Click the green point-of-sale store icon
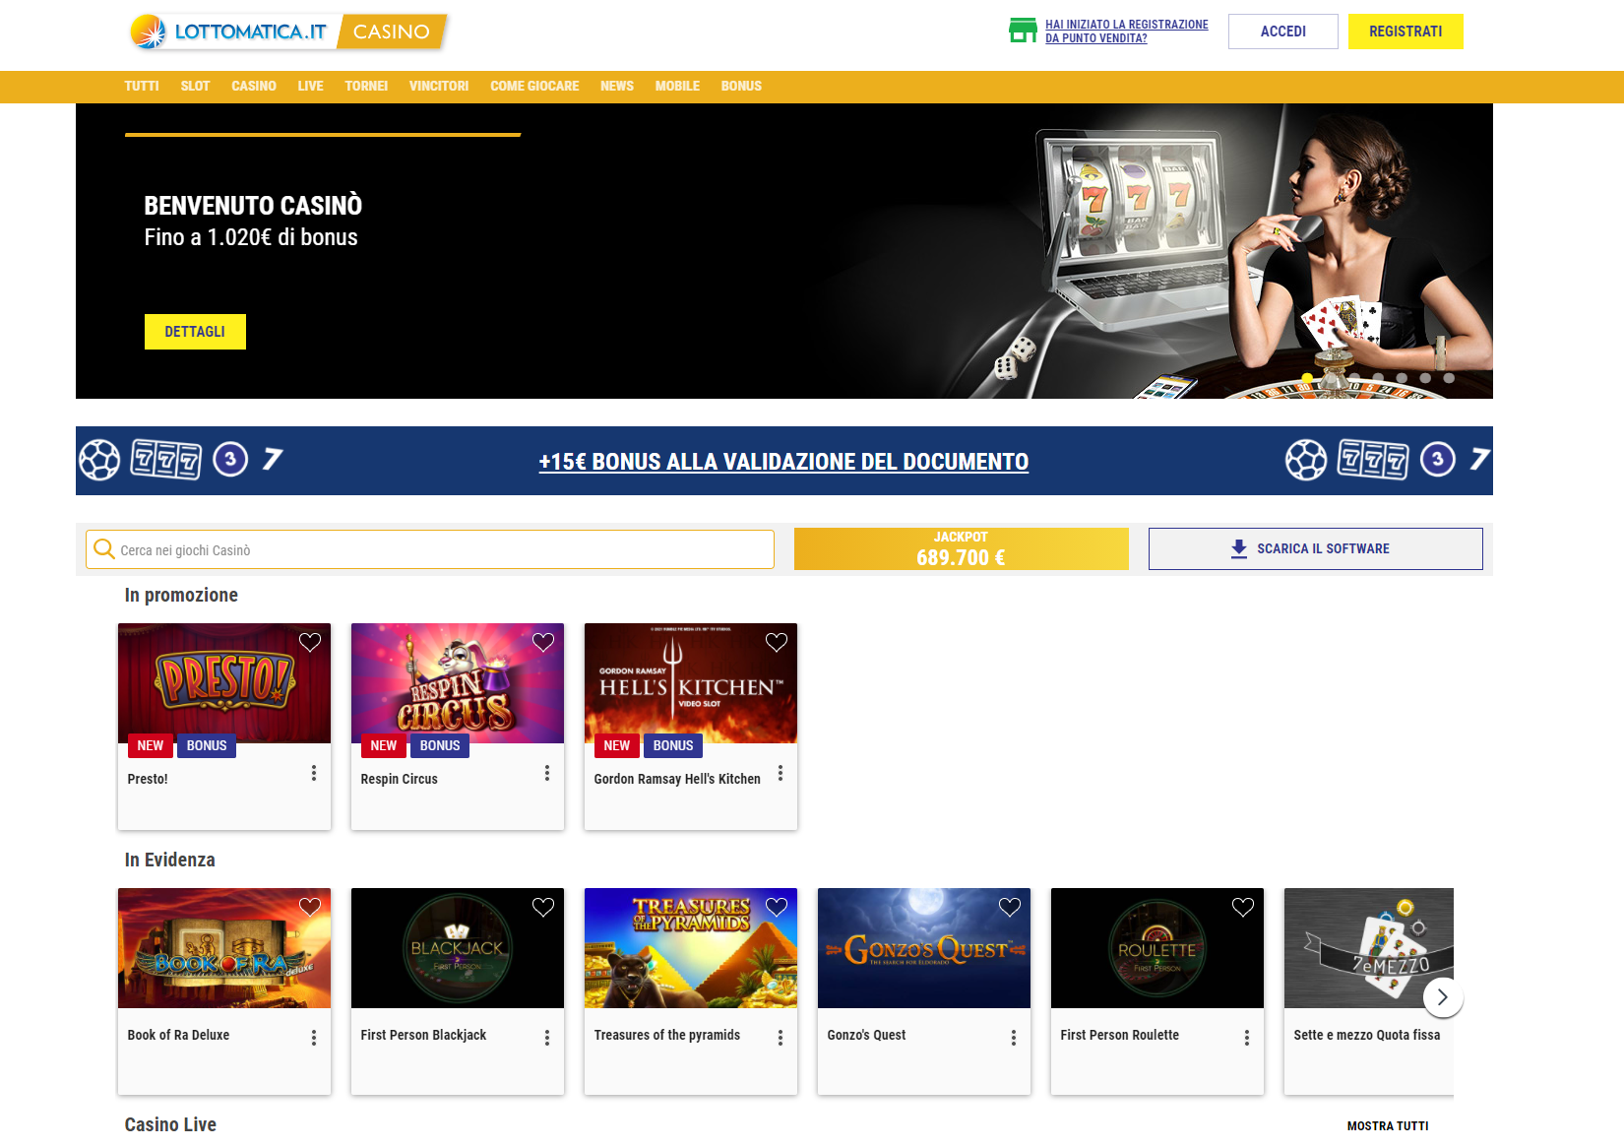 coord(1024,31)
